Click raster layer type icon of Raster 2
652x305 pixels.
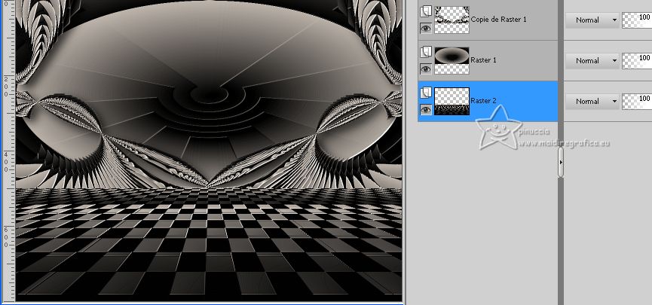click(x=425, y=93)
